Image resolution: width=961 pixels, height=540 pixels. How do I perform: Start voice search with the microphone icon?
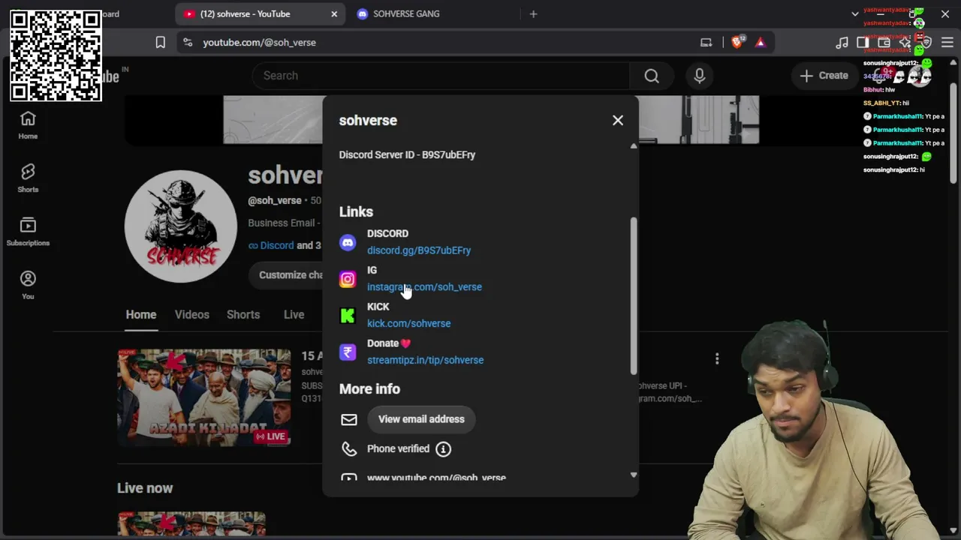(700, 76)
